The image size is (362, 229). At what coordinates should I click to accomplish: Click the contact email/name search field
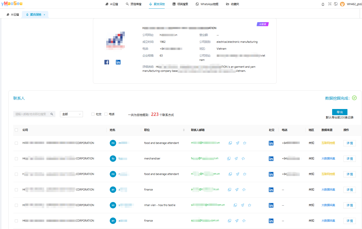[x=32, y=114]
